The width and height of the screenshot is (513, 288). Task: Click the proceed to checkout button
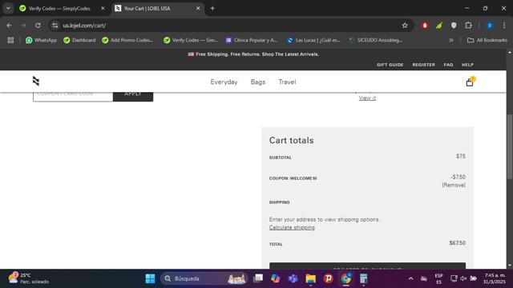click(367, 266)
